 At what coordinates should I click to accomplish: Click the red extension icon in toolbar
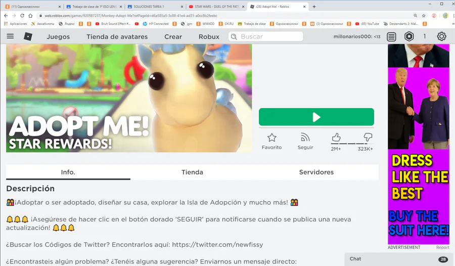[x=434, y=16]
